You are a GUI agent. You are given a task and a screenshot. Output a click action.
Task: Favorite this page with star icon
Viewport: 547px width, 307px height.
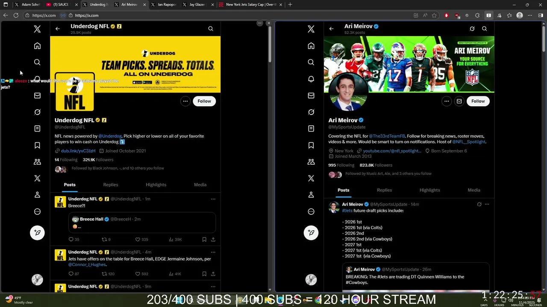[434, 15]
